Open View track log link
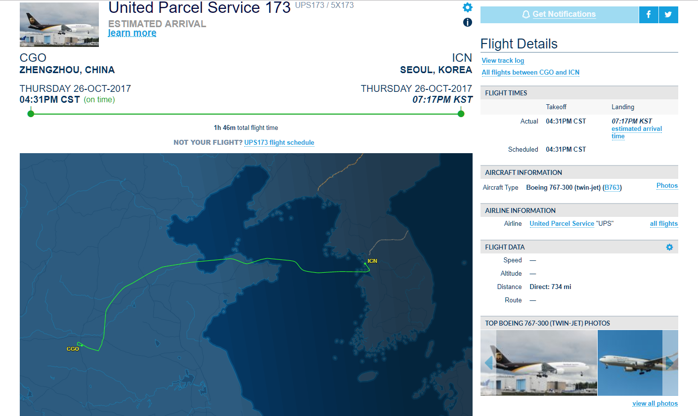This screenshot has width=698, height=416. (x=503, y=60)
